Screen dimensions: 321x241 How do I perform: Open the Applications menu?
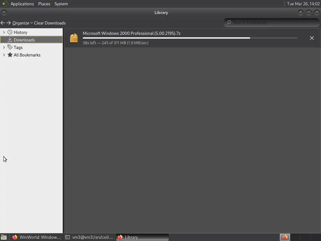[22, 4]
